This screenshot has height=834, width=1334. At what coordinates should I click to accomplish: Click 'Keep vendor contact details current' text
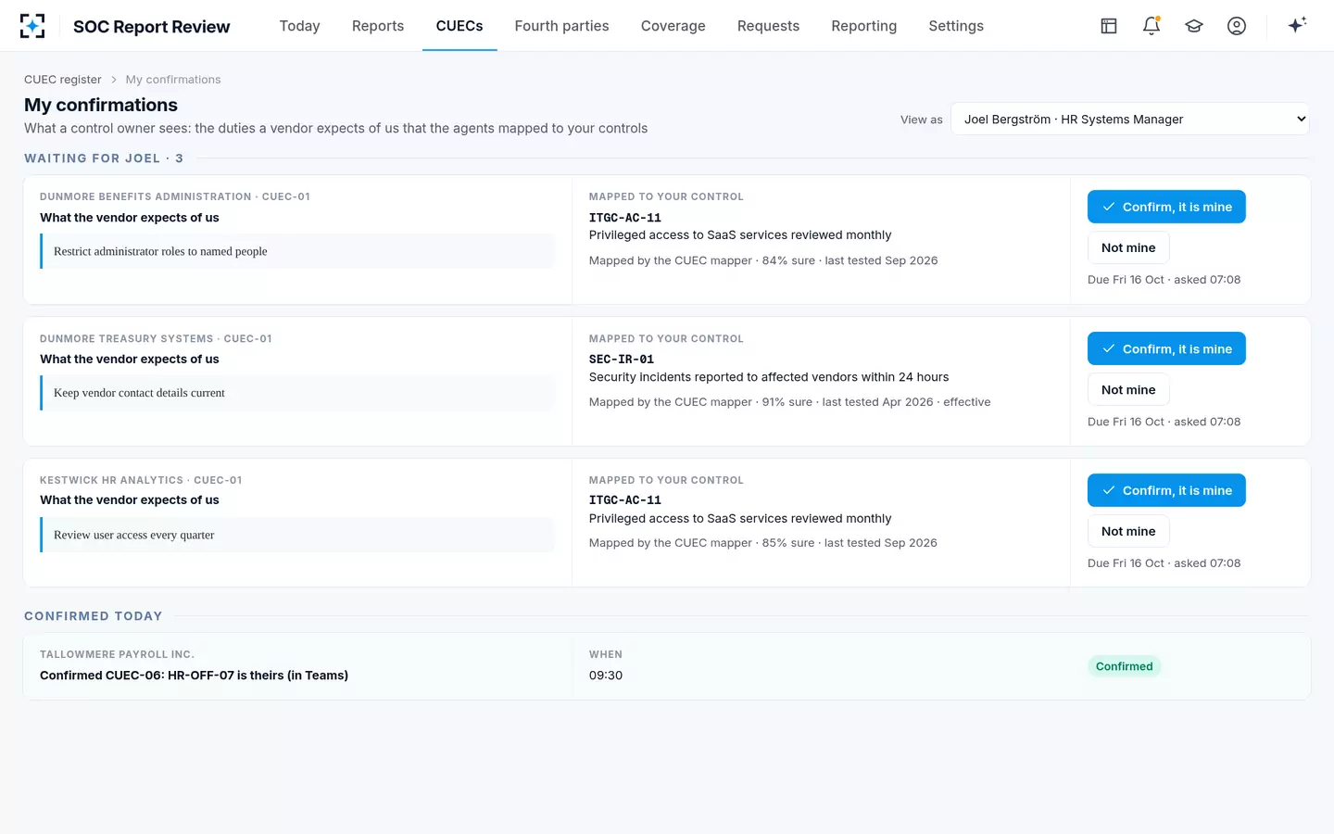click(x=139, y=393)
